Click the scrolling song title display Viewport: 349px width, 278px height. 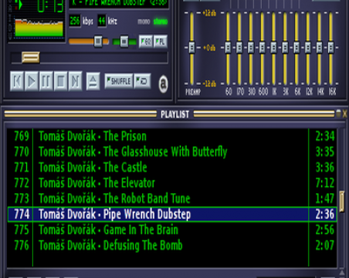pyautogui.click(x=119, y=4)
